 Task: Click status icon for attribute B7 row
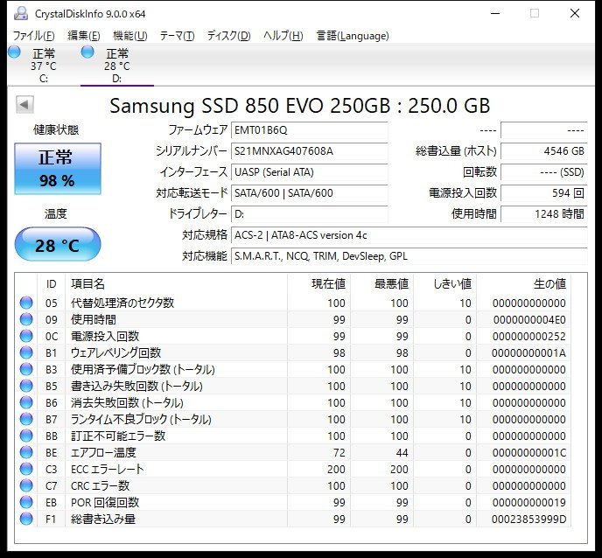tap(26, 419)
